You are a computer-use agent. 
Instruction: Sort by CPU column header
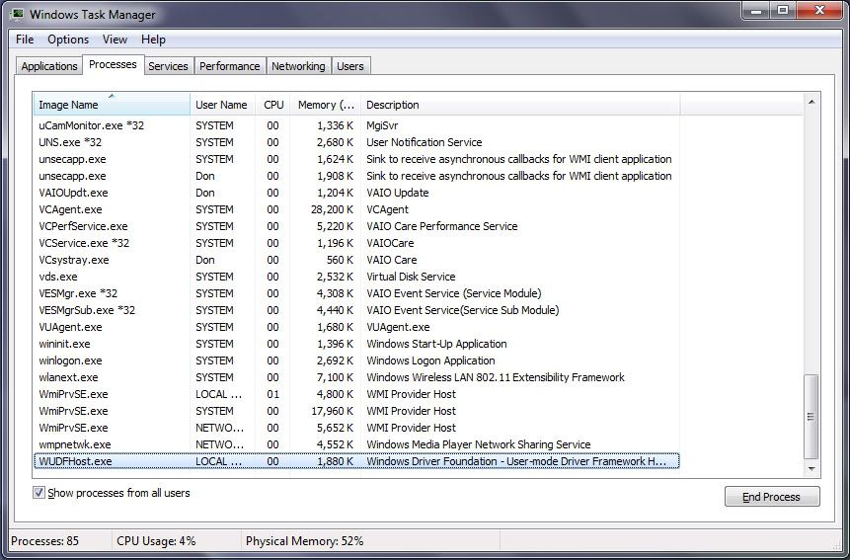[272, 104]
